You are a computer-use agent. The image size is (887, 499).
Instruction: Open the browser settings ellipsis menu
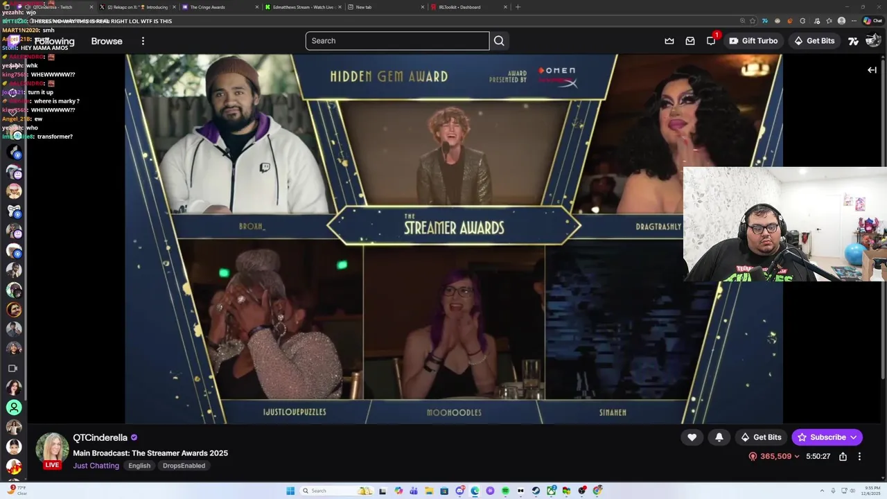coord(854,21)
